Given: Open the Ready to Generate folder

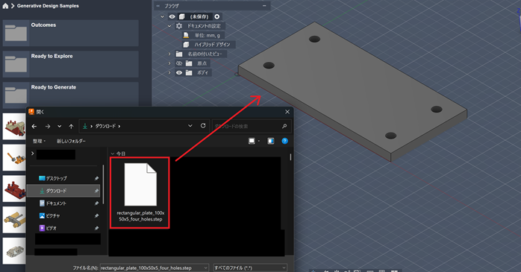Looking at the screenshot, I should (70, 95).
